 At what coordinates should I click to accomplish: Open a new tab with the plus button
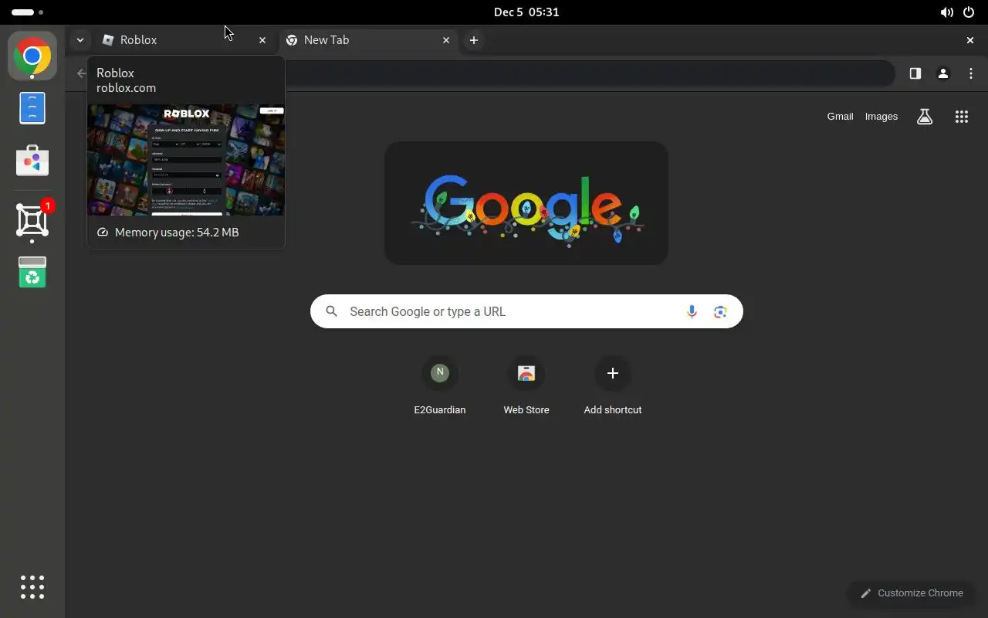[x=474, y=40]
